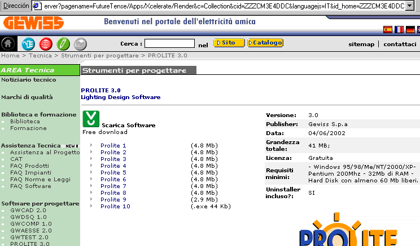420x246 pixels.
Task: Download Prolite 6 file
Action: (113, 180)
